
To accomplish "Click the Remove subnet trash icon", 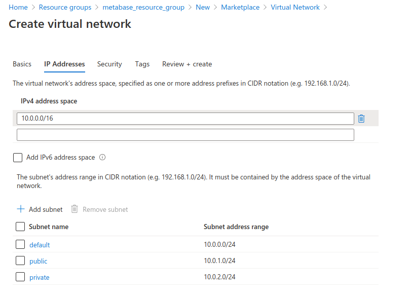I will click(x=74, y=209).
